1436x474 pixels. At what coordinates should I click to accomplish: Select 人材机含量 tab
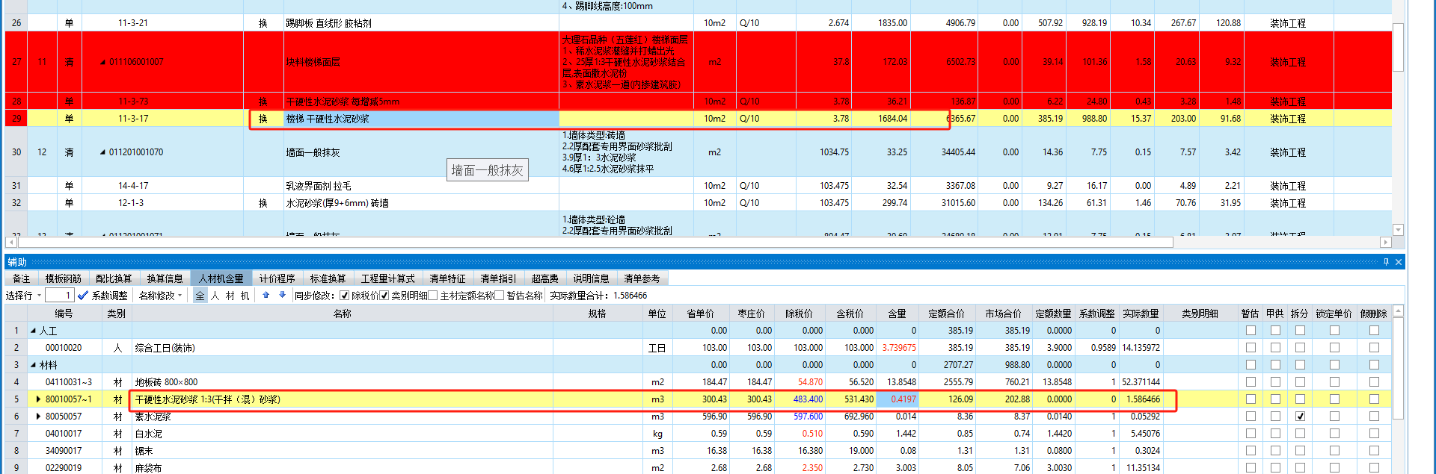click(221, 278)
